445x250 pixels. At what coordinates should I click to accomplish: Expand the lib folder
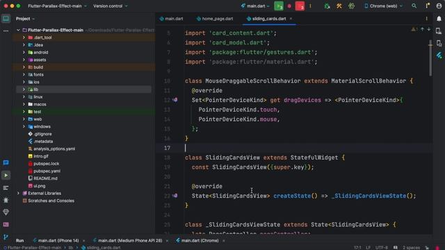click(24, 90)
